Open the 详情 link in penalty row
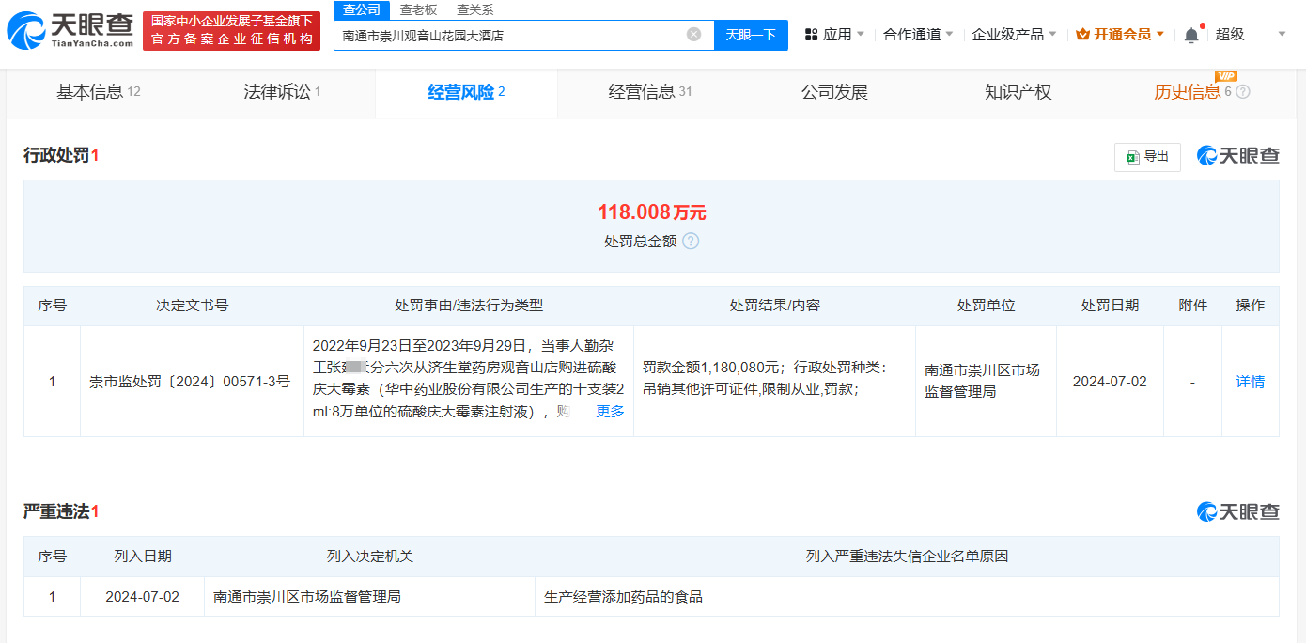Viewport: 1306px width, 643px height. [1251, 382]
